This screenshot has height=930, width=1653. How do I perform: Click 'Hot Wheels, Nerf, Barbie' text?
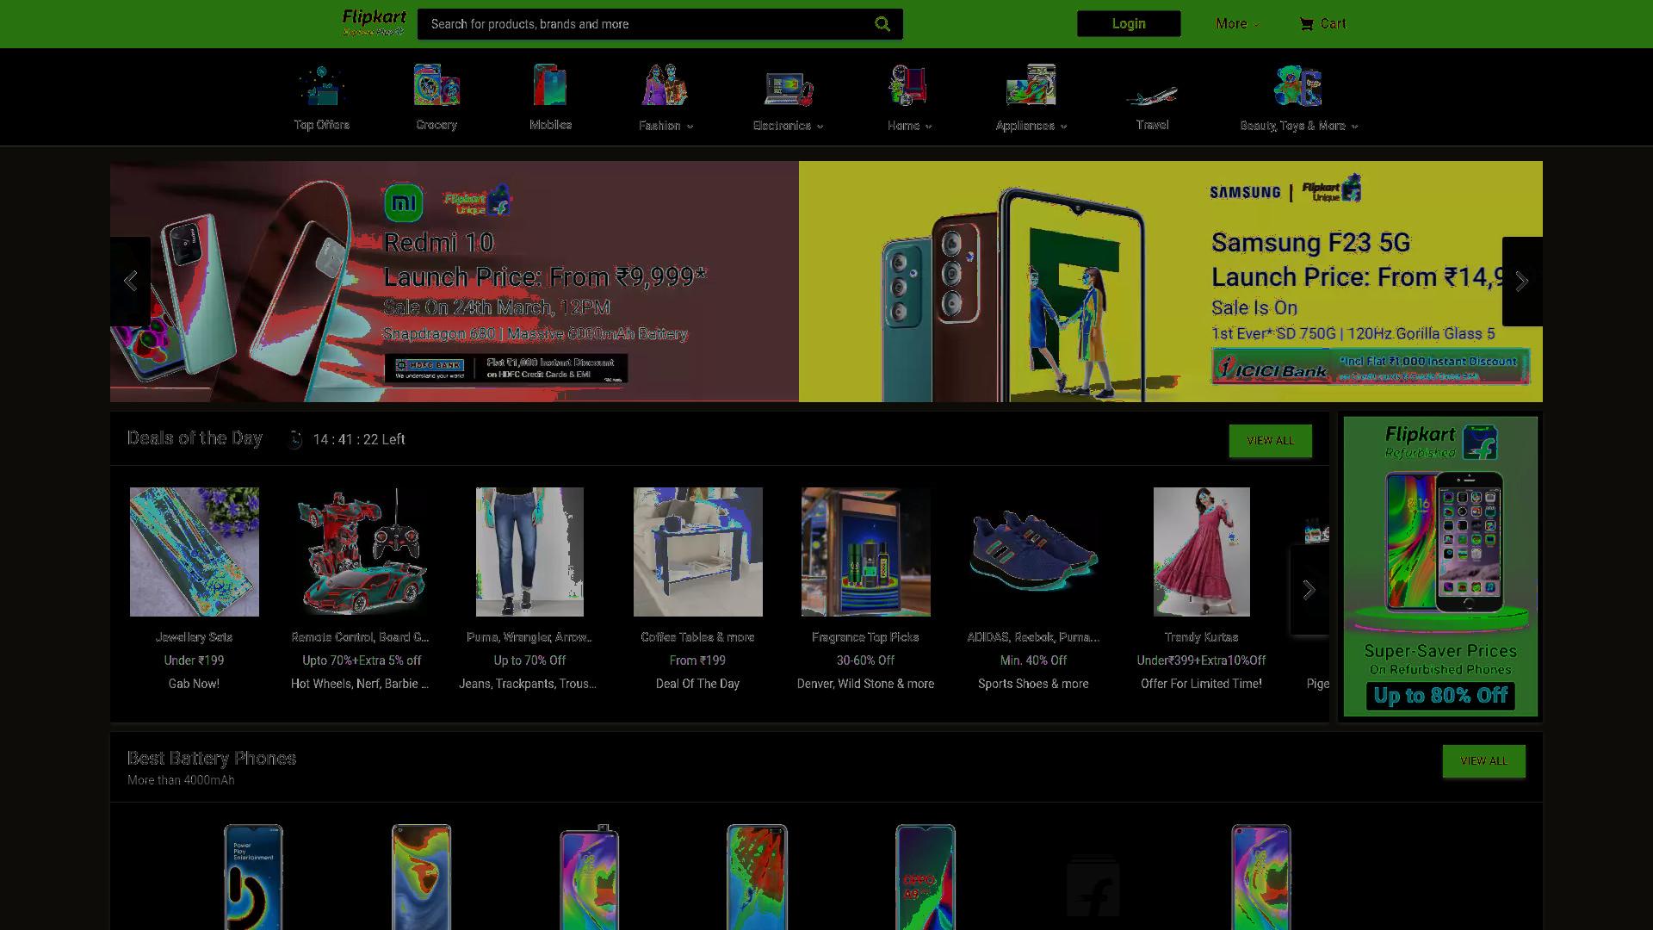pyautogui.click(x=359, y=684)
